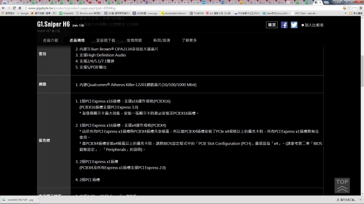Viewport: 364px width, 204px height.
Task: Open the Google bookmark
Action: [23, 13]
